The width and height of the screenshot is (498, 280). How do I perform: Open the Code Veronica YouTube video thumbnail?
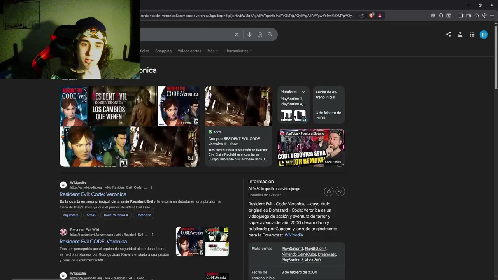click(x=311, y=148)
